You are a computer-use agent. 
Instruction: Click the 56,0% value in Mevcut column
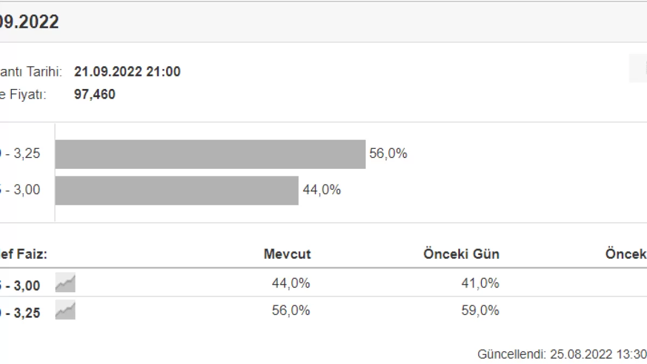(291, 311)
